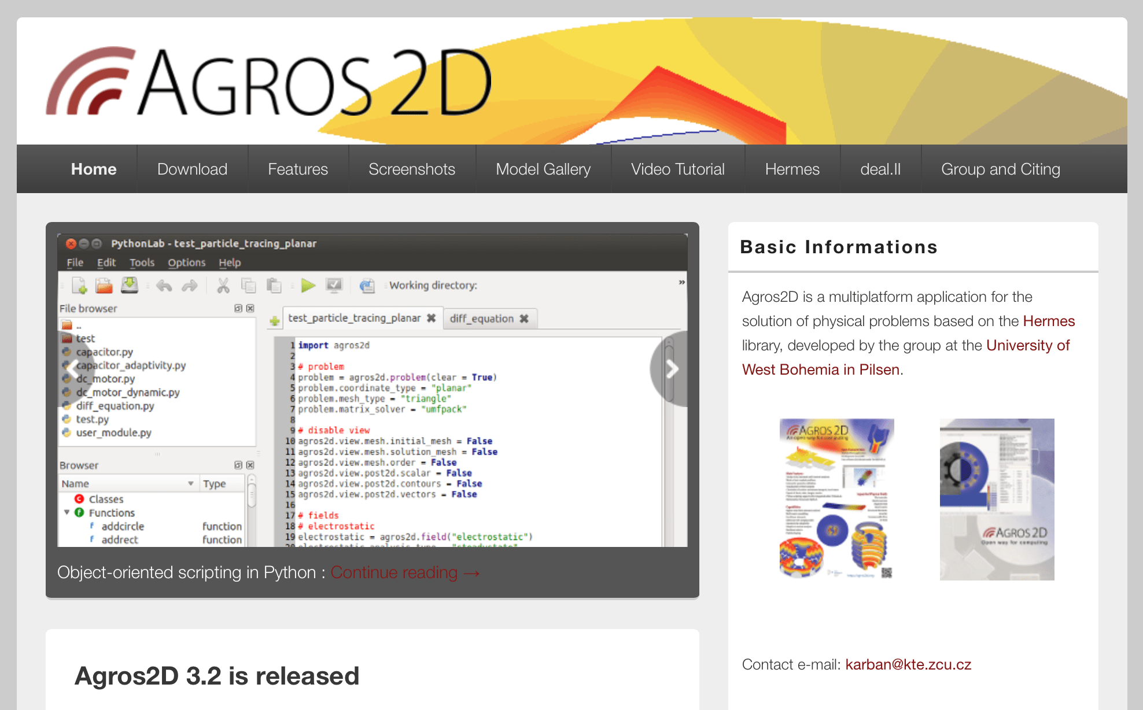The width and height of the screenshot is (1143, 710).
Task: Follow the Continue reading link
Action: tap(405, 572)
